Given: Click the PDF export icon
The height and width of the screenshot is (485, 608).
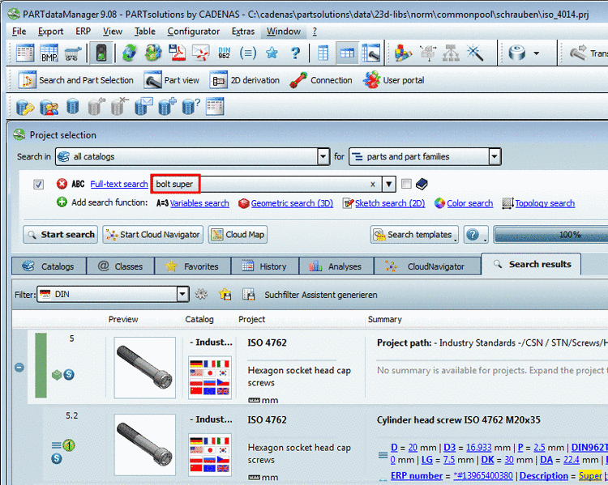Looking at the screenshot, I should point(178,53).
